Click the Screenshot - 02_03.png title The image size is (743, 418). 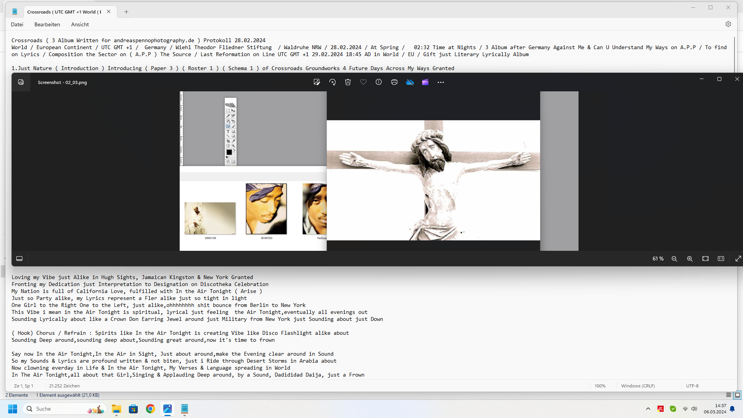pyautogui.click(x=62, y=82)
